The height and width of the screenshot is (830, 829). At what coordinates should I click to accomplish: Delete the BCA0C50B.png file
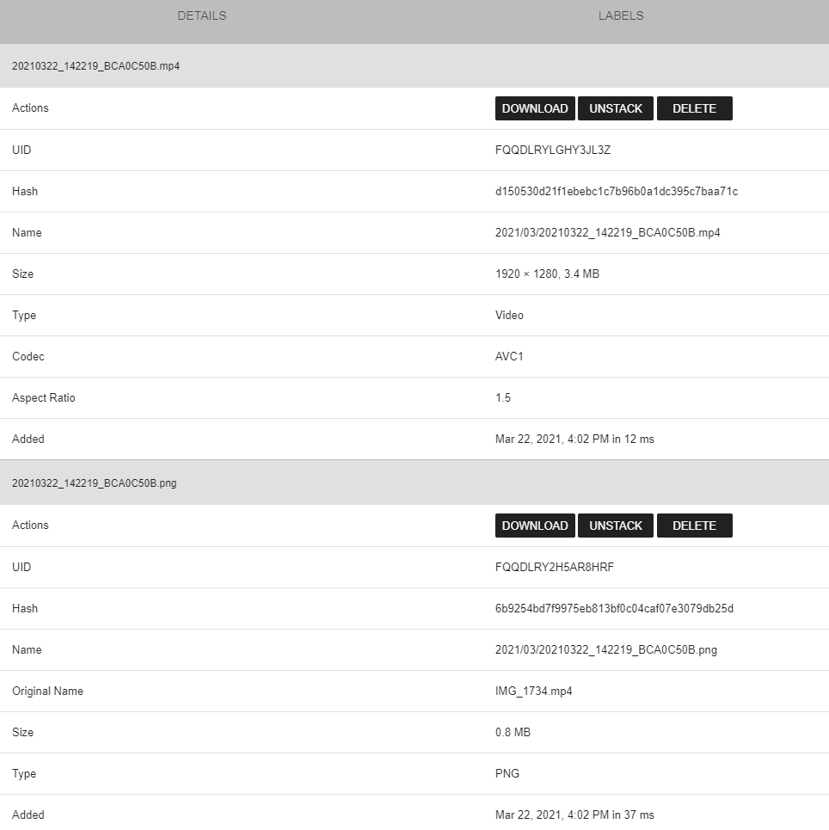click(695, 526)
